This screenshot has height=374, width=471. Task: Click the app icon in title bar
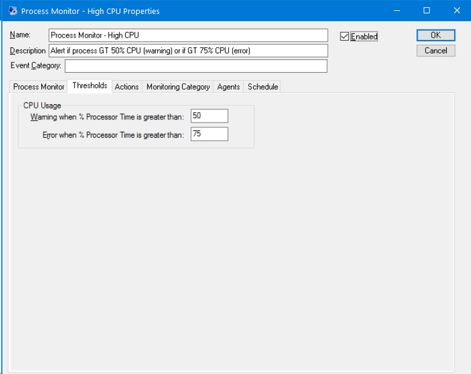tap(13, 11)
